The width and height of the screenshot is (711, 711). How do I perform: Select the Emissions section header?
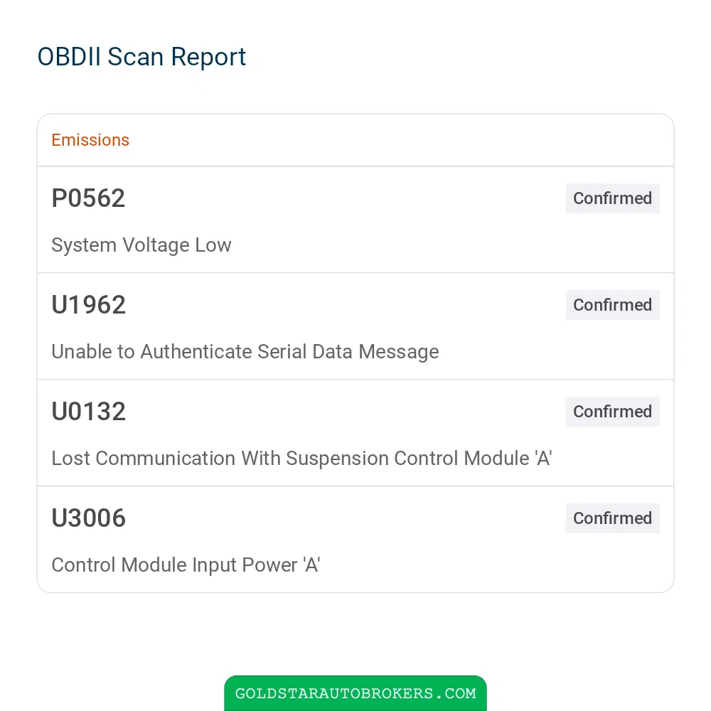click(x=90, y=140)
